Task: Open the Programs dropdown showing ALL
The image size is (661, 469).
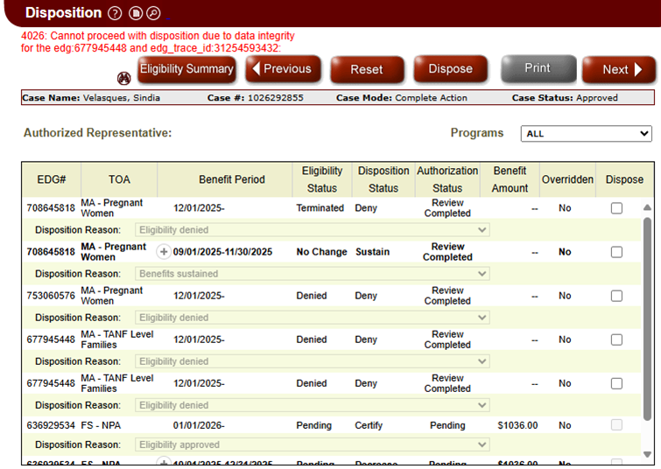Action: tap(586, 134)
